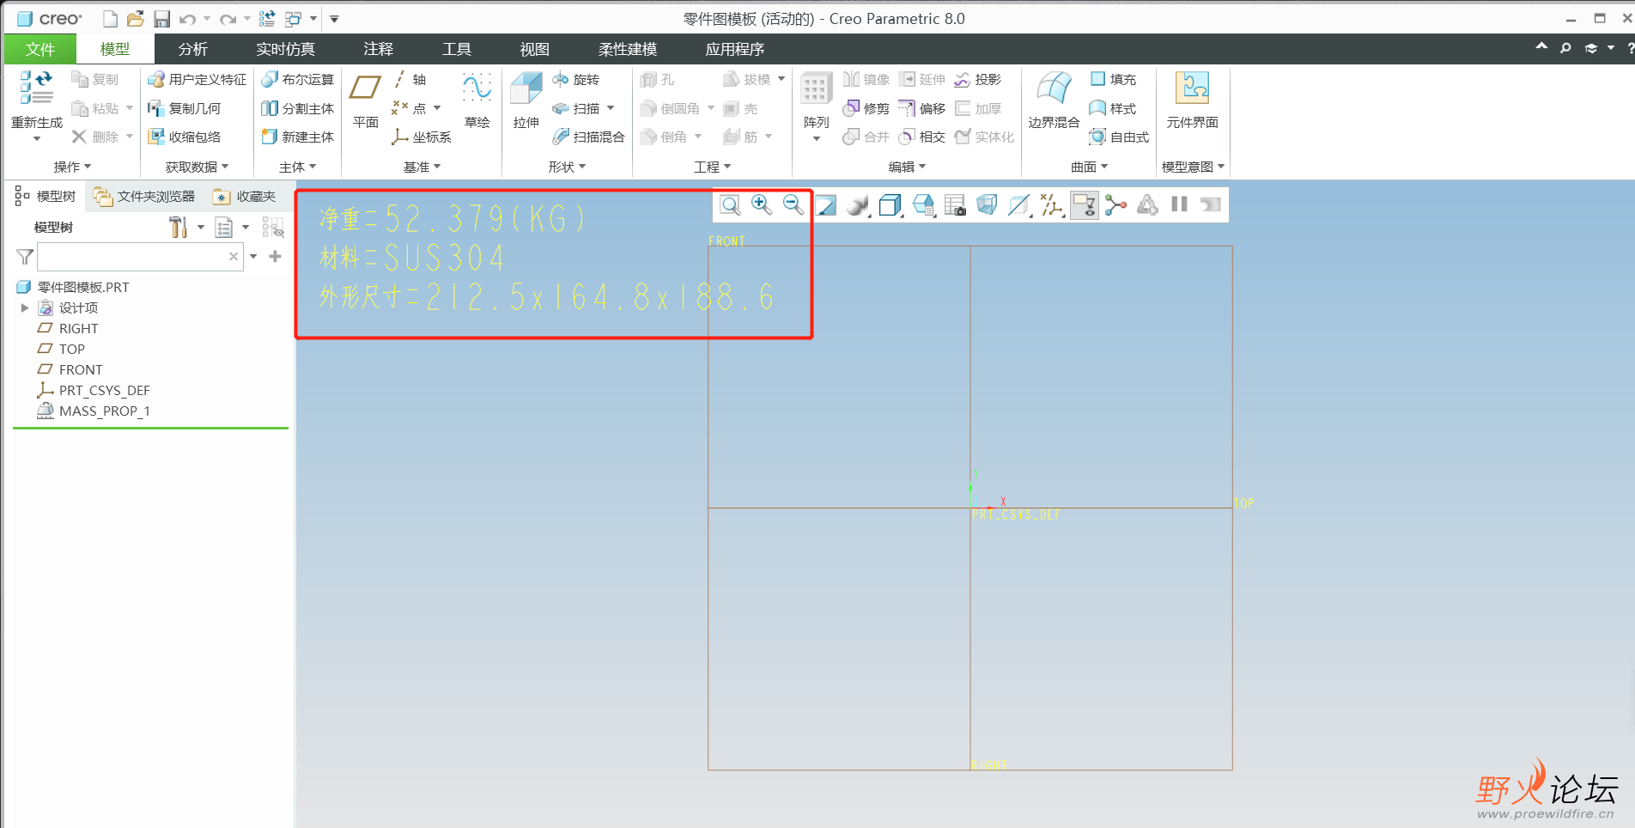Screen dimensions: 1635x828
Task: Expand the 形状 group dropdown
Action: [x=567, y=167]
